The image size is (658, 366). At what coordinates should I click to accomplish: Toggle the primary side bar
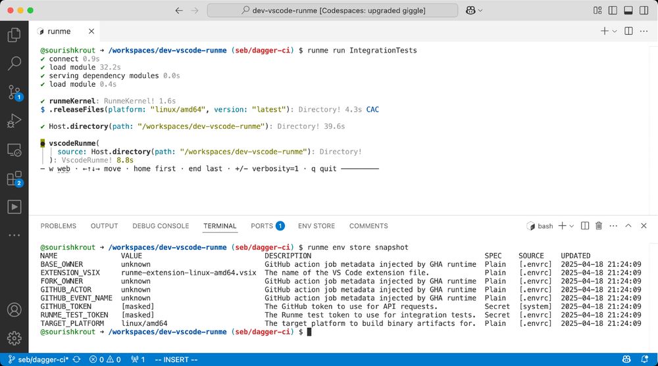pyautogui.click(x=613, y=11)
